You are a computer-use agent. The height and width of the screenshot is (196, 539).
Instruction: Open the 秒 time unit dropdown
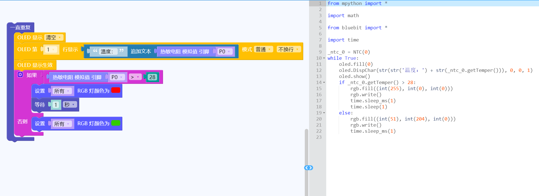pyautogui.click(x=69, y=104)
